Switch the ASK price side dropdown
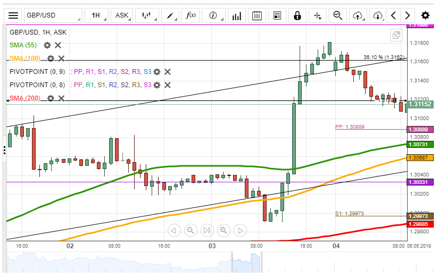 tap(122, 15)
